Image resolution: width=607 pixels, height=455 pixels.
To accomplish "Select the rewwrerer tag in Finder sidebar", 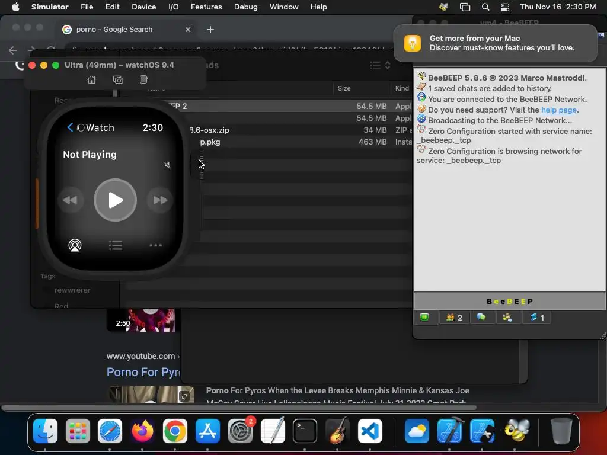I will pos(72,290).
